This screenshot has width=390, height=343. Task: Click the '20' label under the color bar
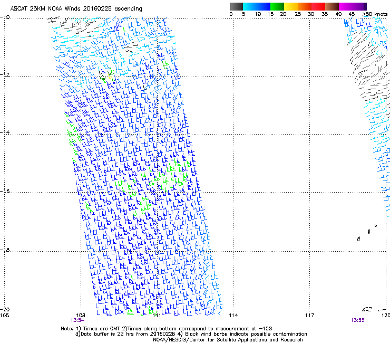point(283,14)
